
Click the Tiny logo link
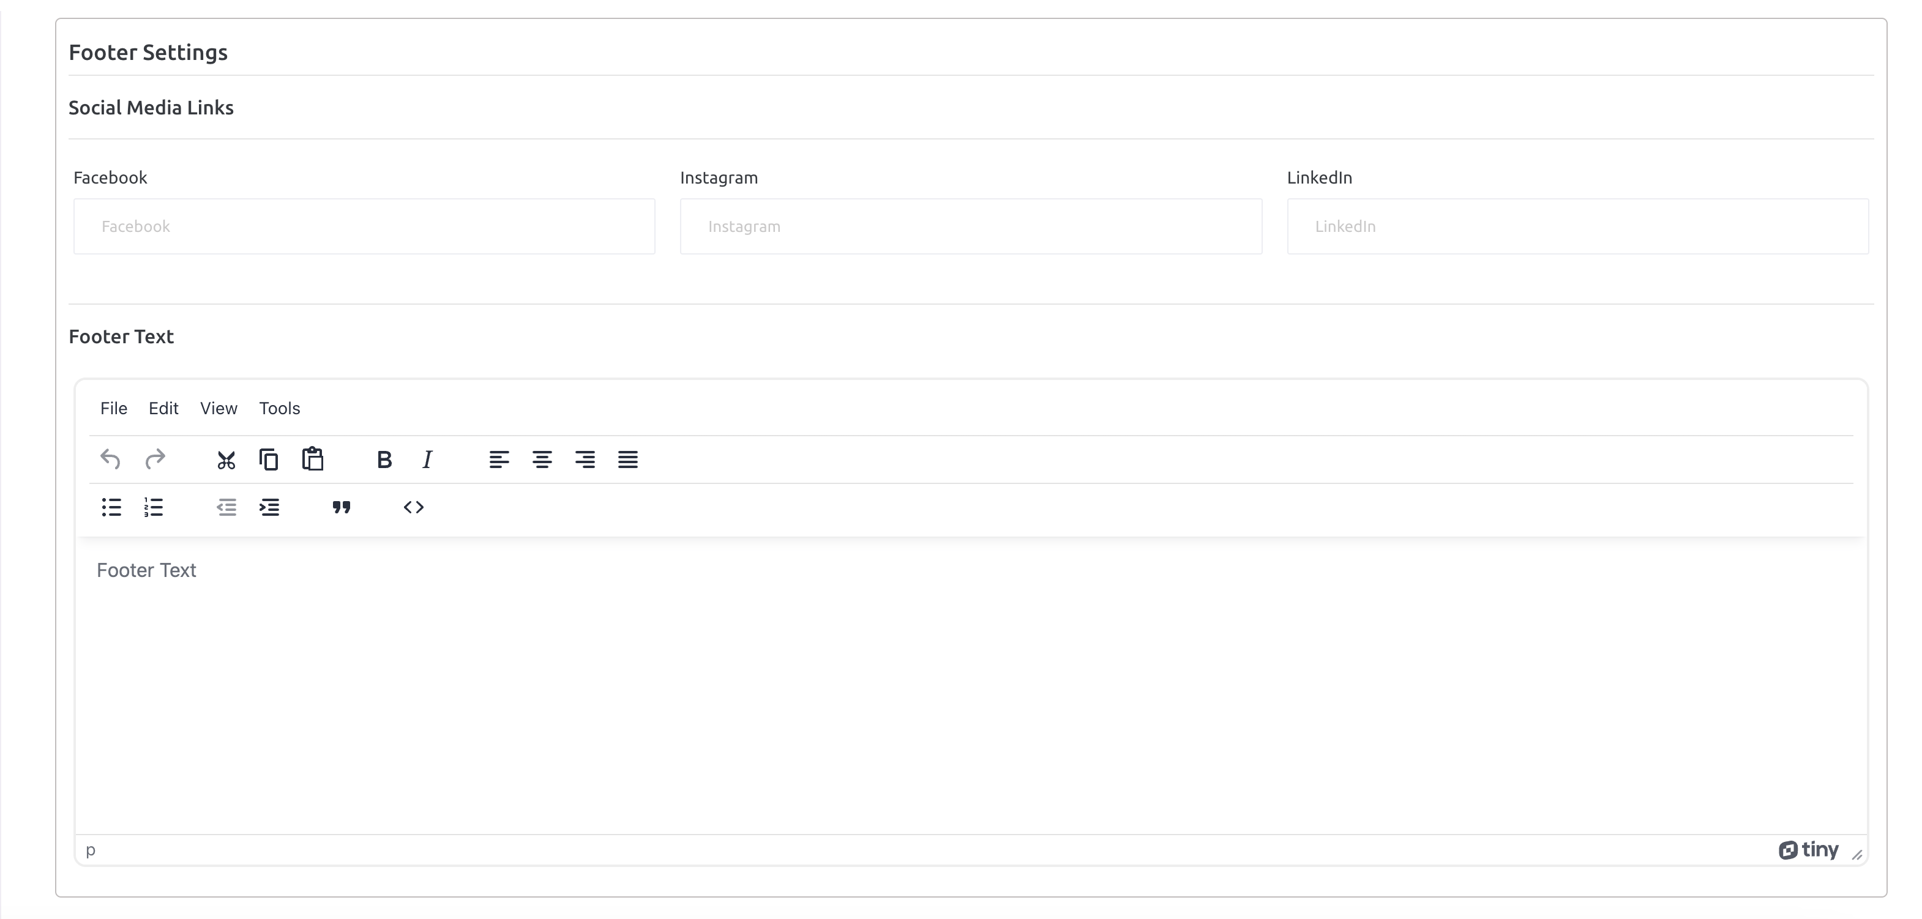point(1809,850)
